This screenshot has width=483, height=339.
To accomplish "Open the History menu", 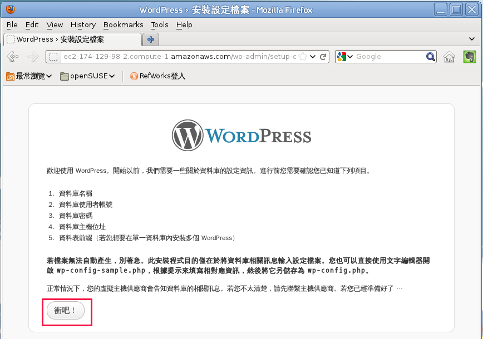I will [x=83, y=24].
